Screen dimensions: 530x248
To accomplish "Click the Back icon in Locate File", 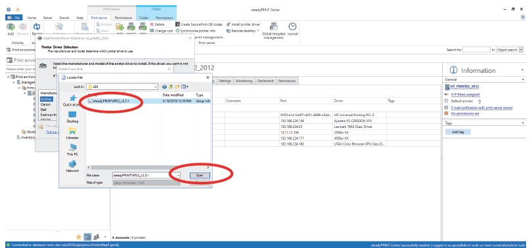I will (x=165, y=87).
